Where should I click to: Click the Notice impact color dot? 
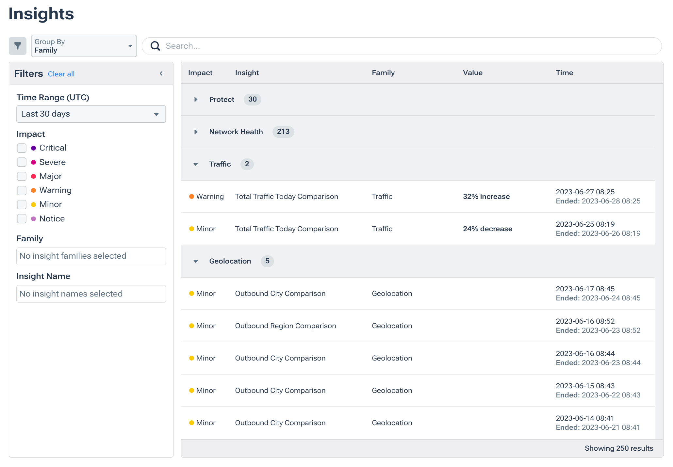[34, 218]
